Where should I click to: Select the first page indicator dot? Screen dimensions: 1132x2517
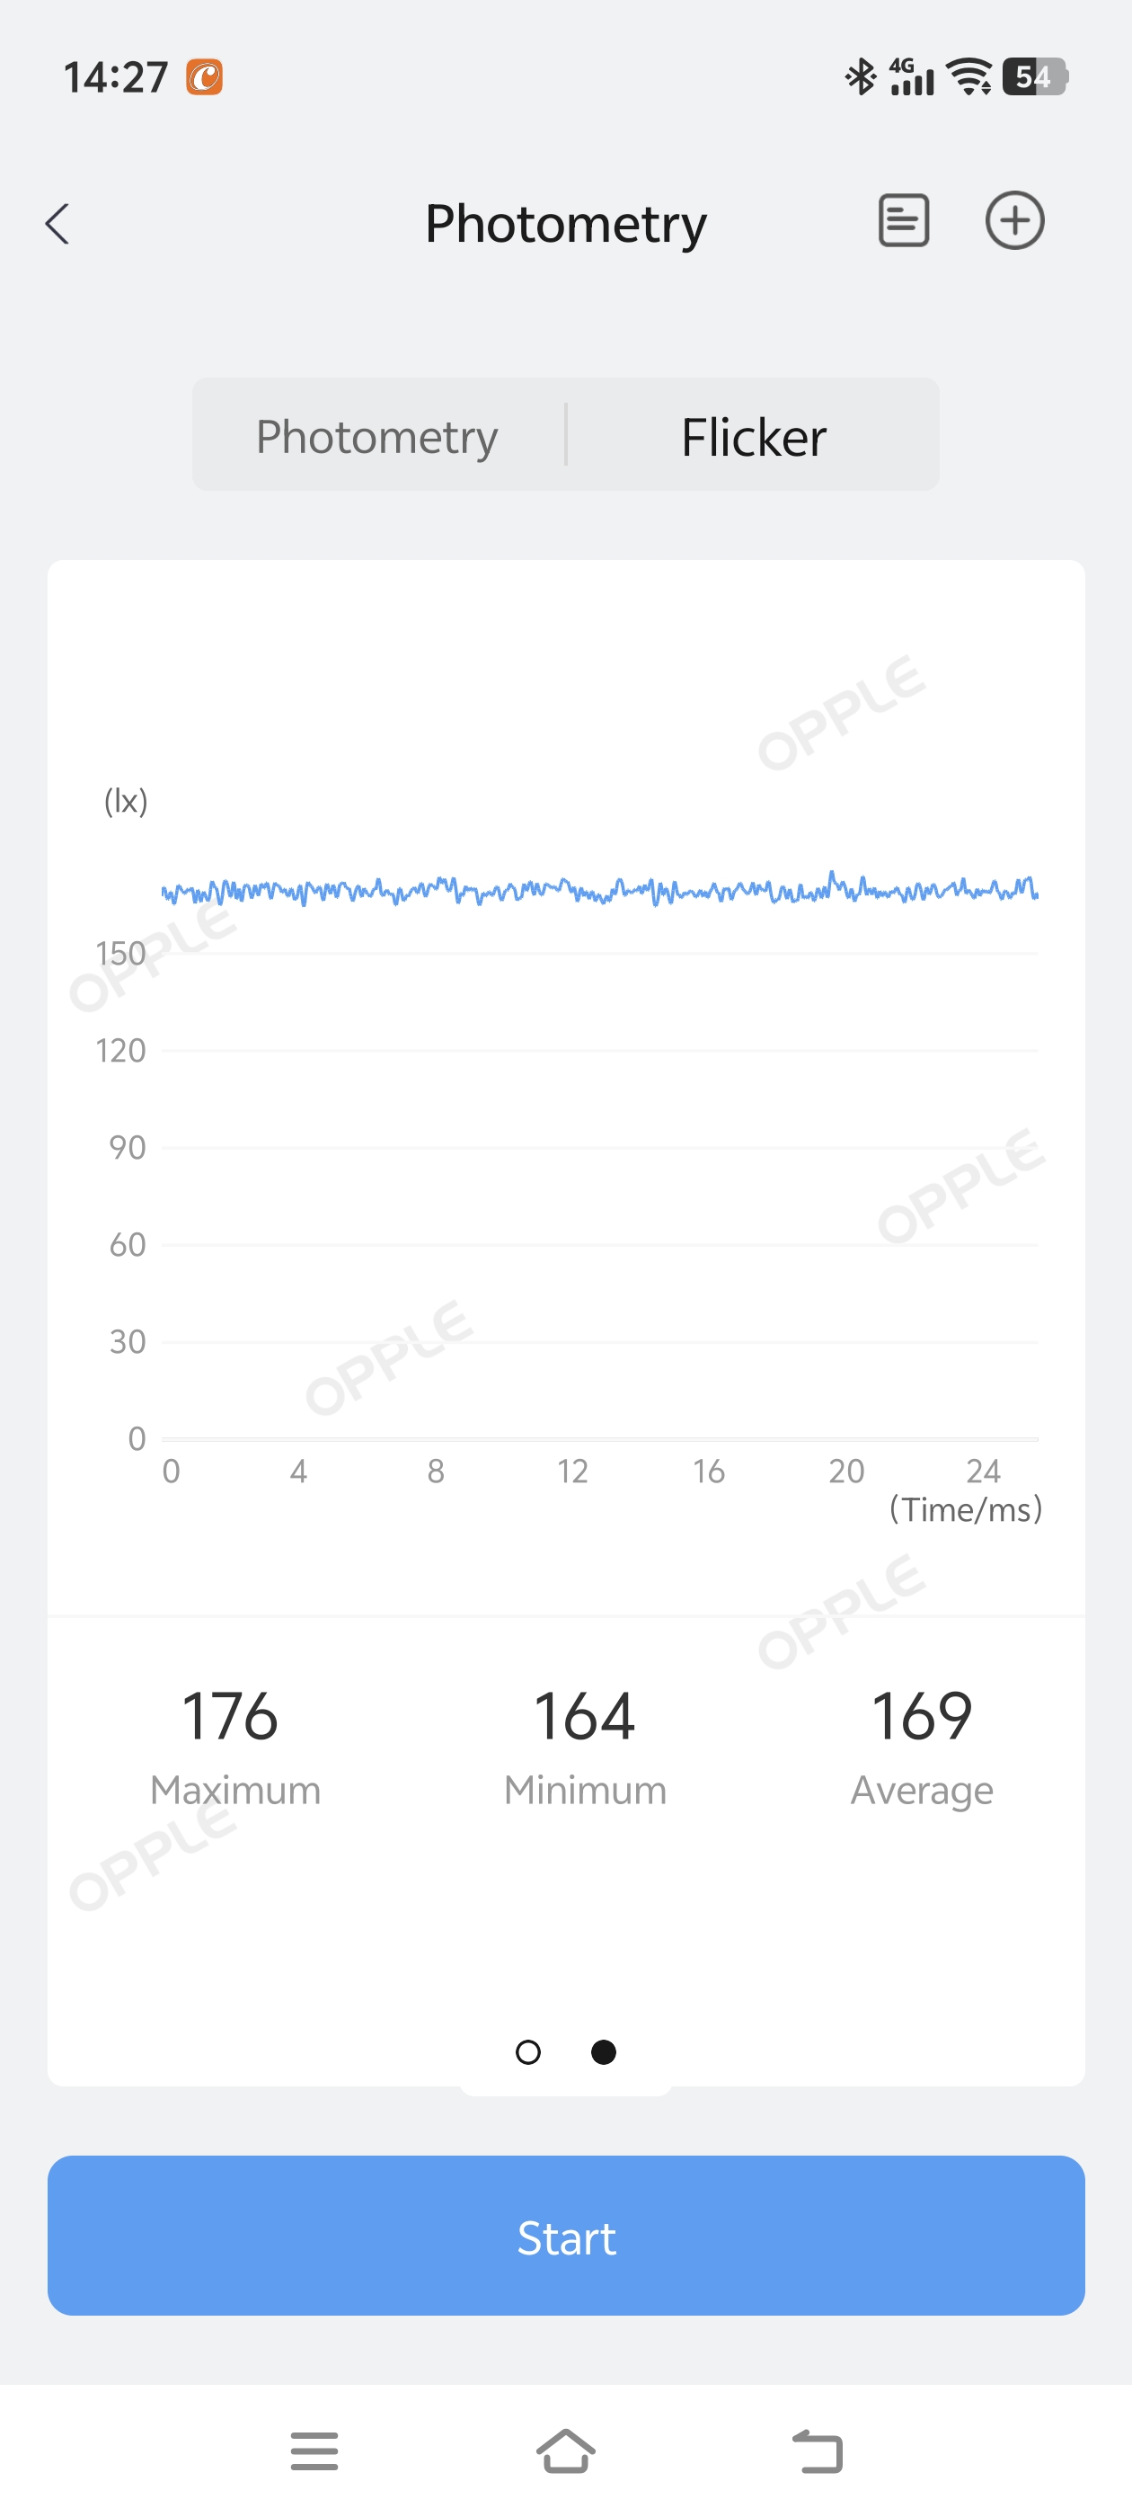point(527,2052)
